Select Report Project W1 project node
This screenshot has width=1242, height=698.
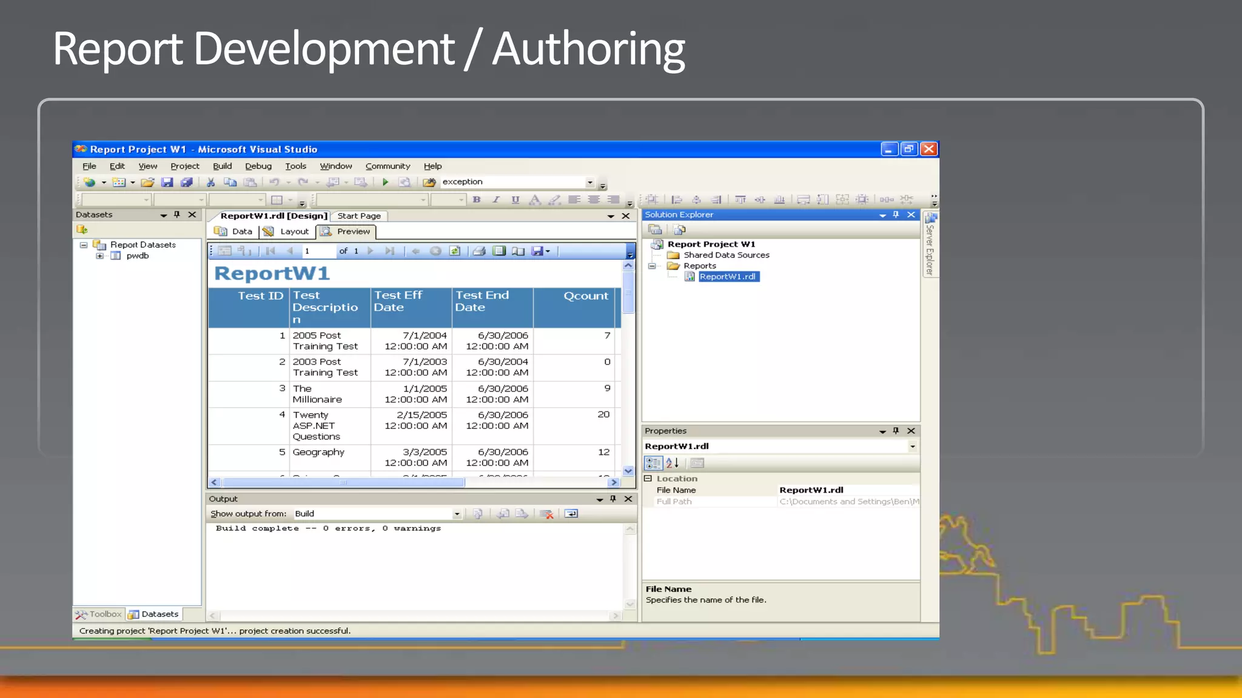pyautogui.click(x=711, y=244)
